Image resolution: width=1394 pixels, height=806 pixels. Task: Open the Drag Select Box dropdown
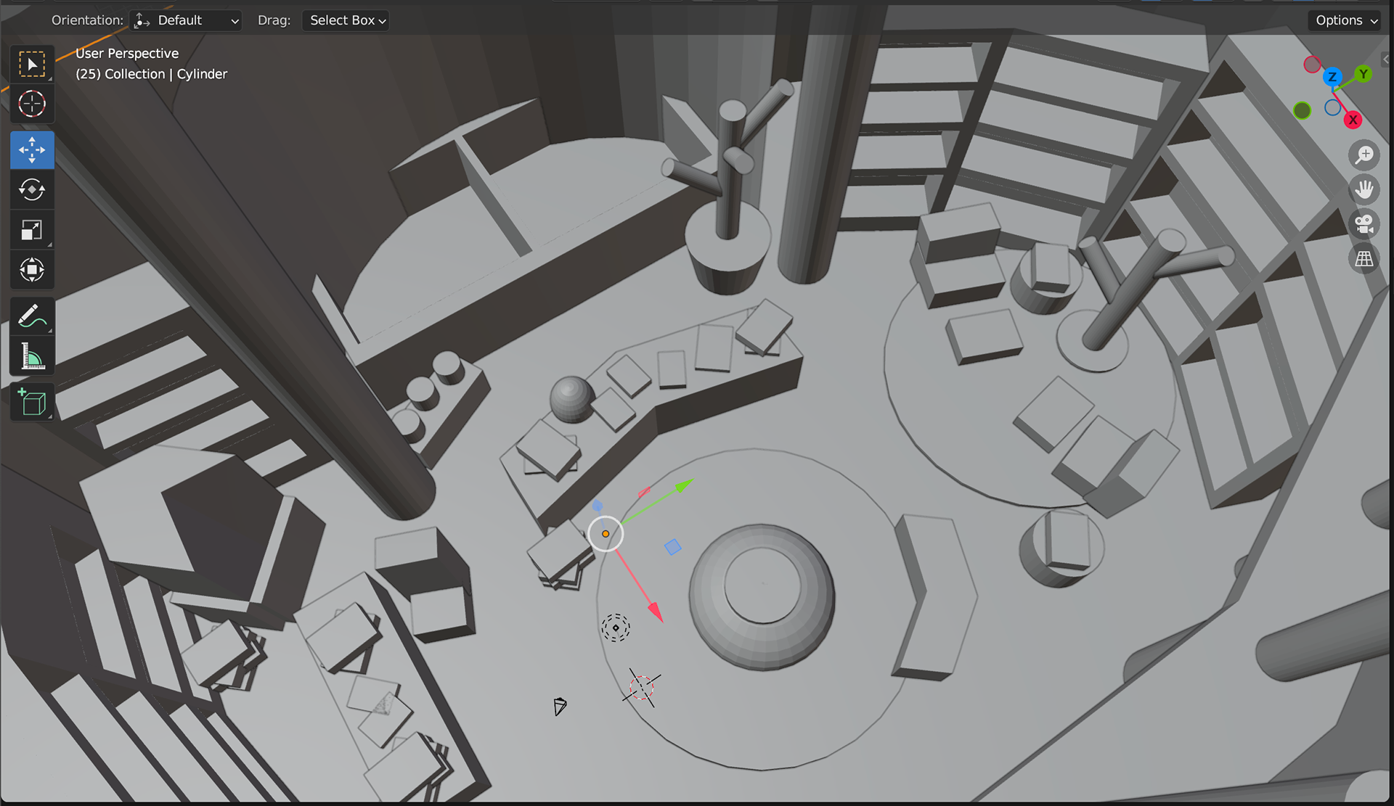pyautogui.click(x=346, y=20)
